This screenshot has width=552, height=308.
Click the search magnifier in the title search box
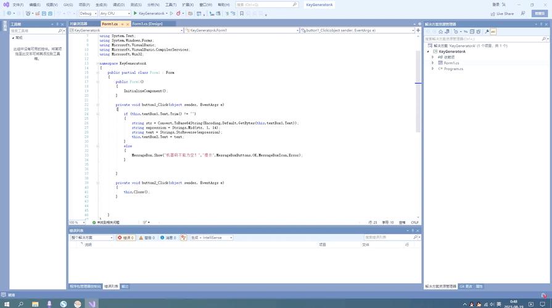pos(295,4)
